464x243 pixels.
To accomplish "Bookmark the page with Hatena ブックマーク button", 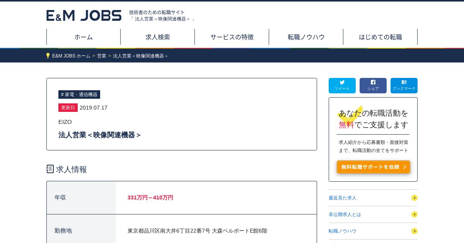I will (404, 86).
